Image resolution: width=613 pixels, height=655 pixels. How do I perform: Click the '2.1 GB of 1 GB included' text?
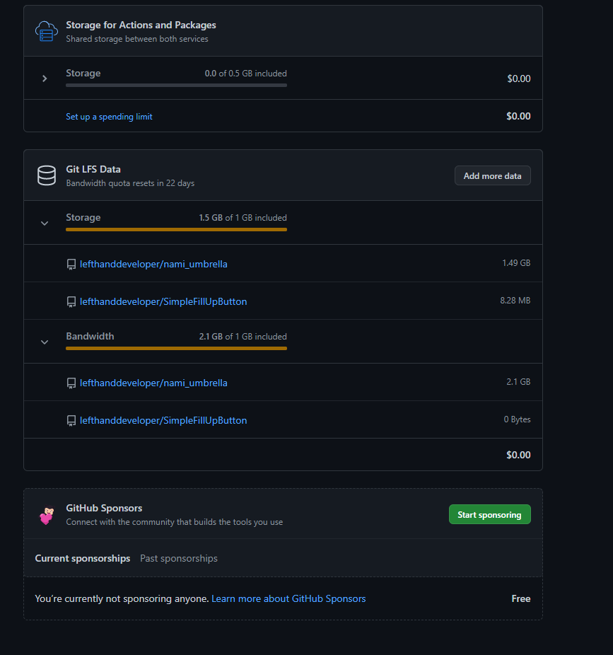pos(243,337)
